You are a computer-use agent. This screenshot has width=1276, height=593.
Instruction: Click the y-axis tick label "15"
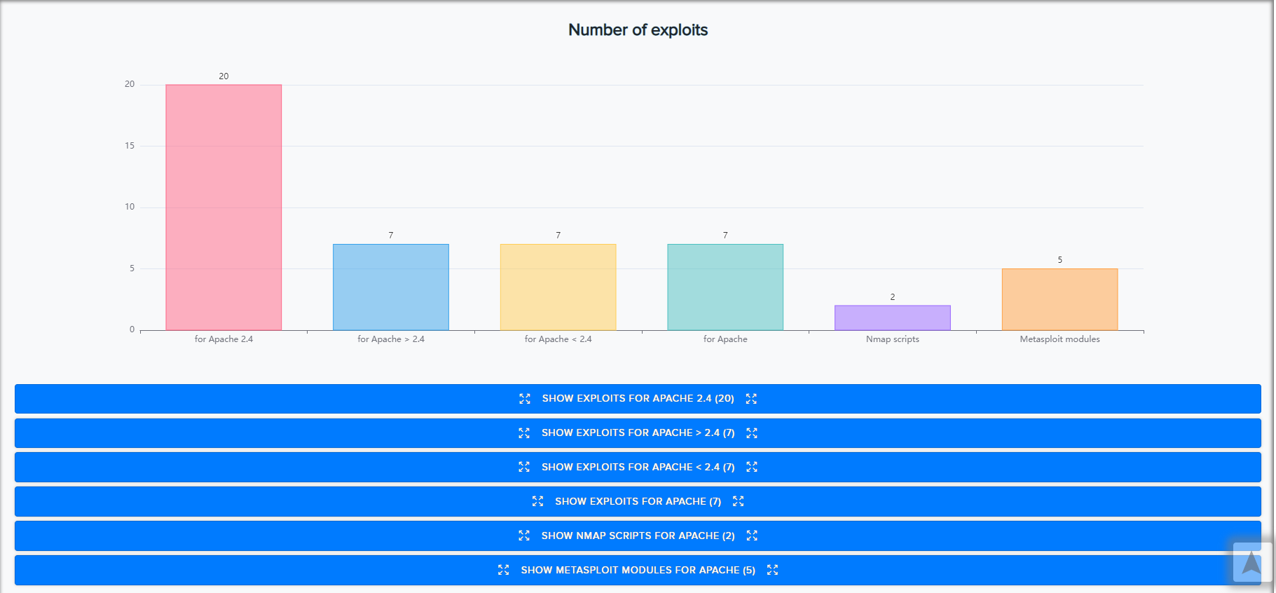pyautogui.click(x=130, y=146)
